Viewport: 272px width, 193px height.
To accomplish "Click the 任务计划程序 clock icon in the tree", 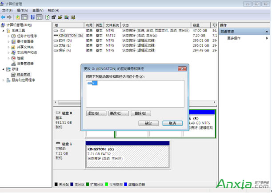I will (x=14, y=36).
